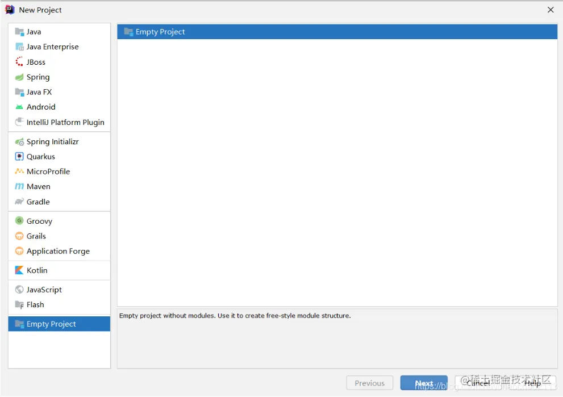Pick 'Grails' text entry
The width and height of the screenshot is (563, 397).
36,236
